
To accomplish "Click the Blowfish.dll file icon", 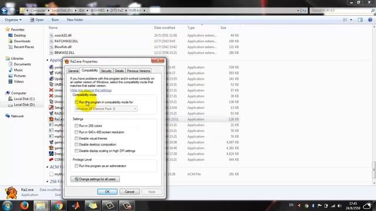I will coord(51,47).
